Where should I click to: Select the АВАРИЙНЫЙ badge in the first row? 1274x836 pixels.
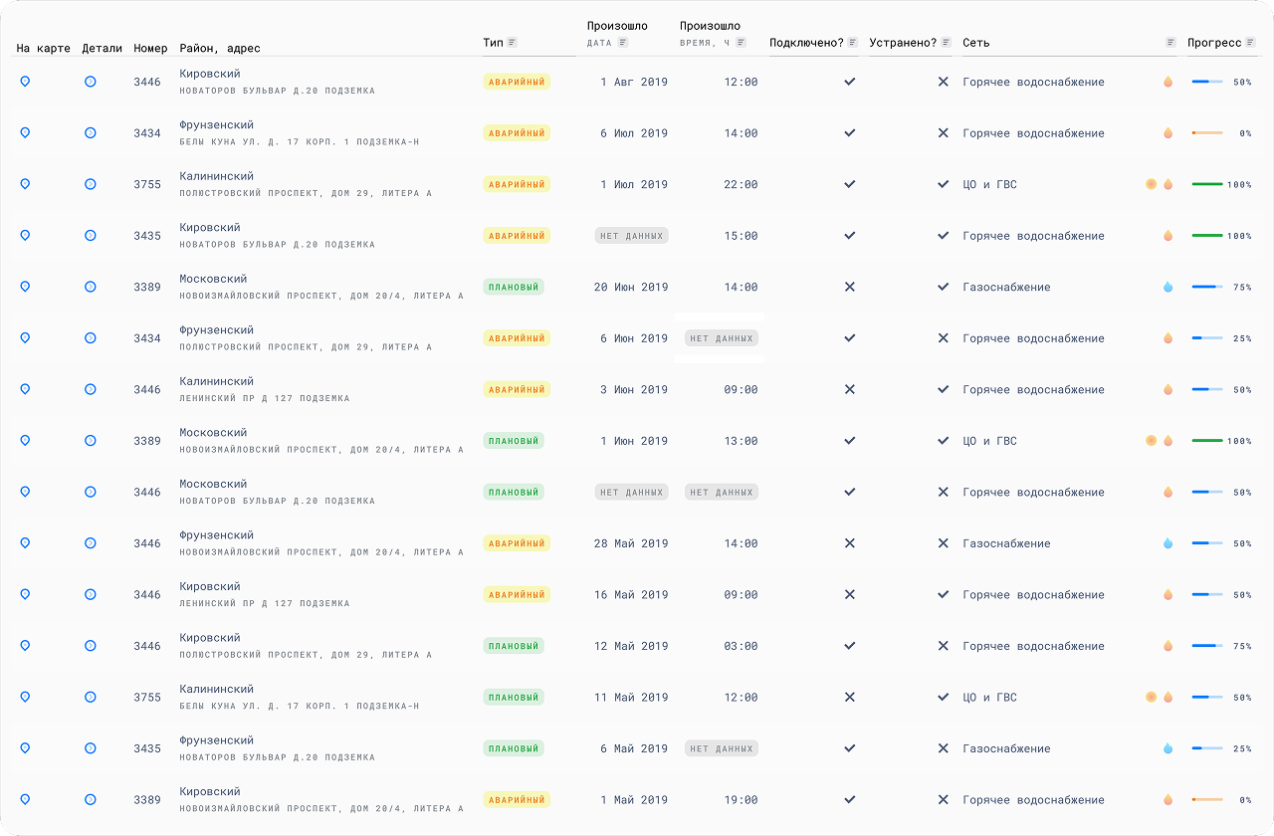(x=517, y=82)
